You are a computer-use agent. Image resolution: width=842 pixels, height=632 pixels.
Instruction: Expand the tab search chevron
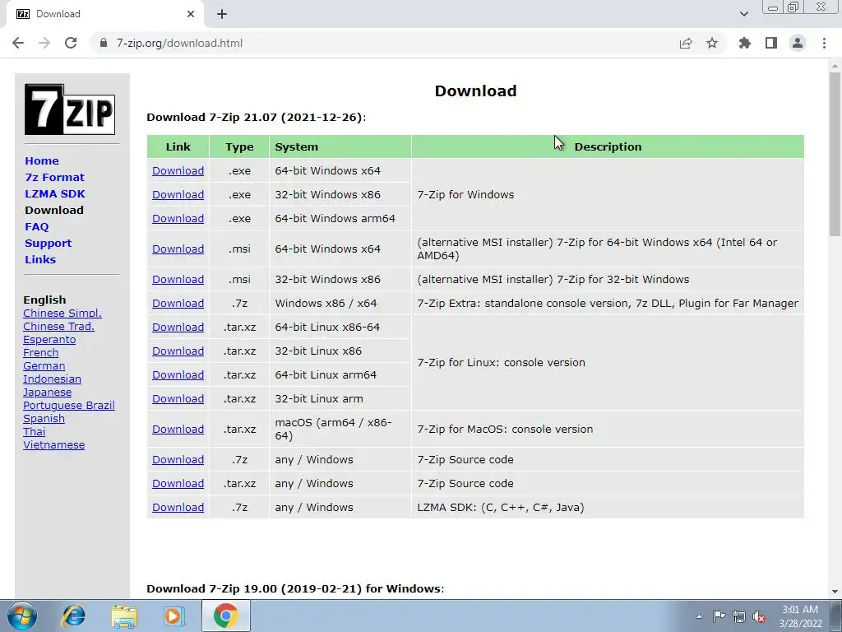(743, 14)
